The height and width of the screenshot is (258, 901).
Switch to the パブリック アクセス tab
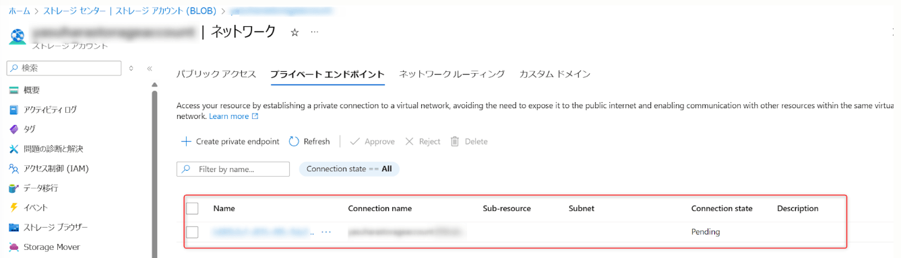tap(216, 74)
